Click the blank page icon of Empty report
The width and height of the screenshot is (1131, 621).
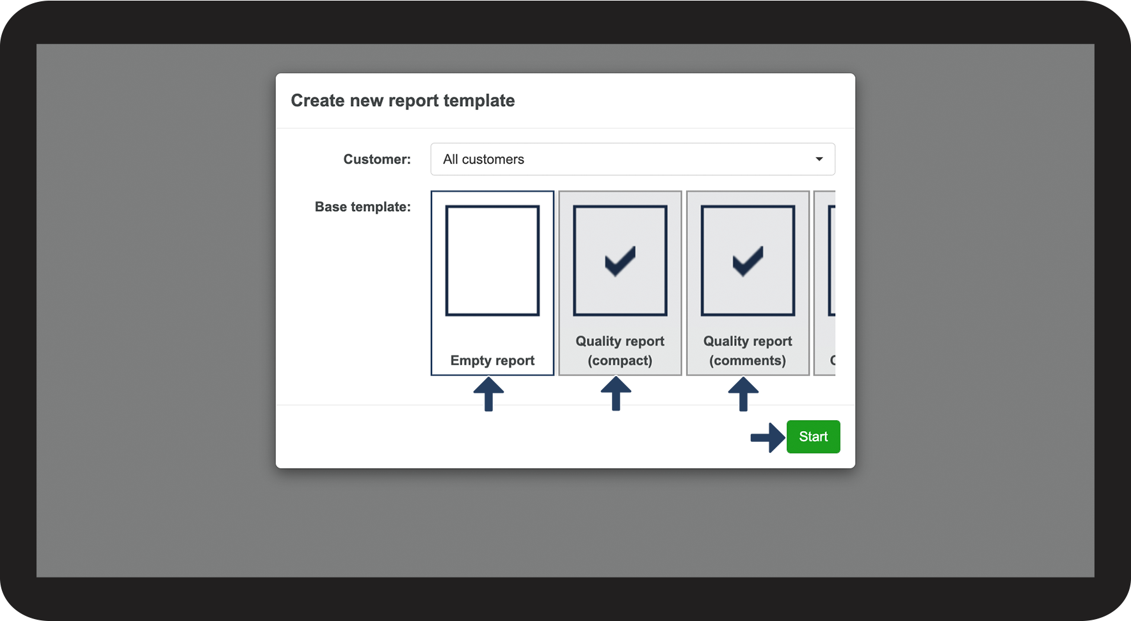492,260
